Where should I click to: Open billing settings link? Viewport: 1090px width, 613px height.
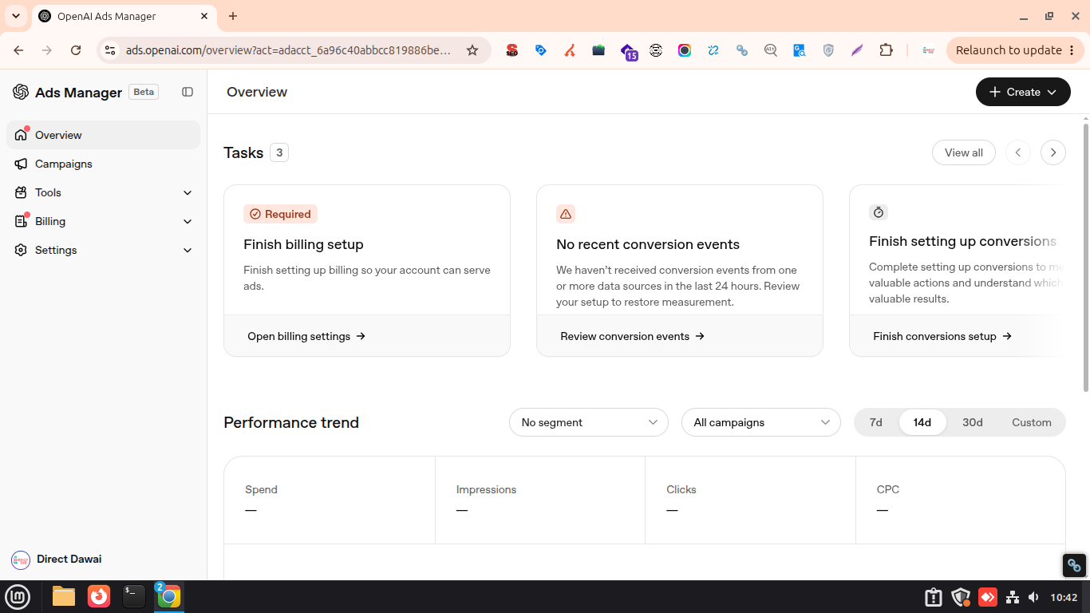306,336
